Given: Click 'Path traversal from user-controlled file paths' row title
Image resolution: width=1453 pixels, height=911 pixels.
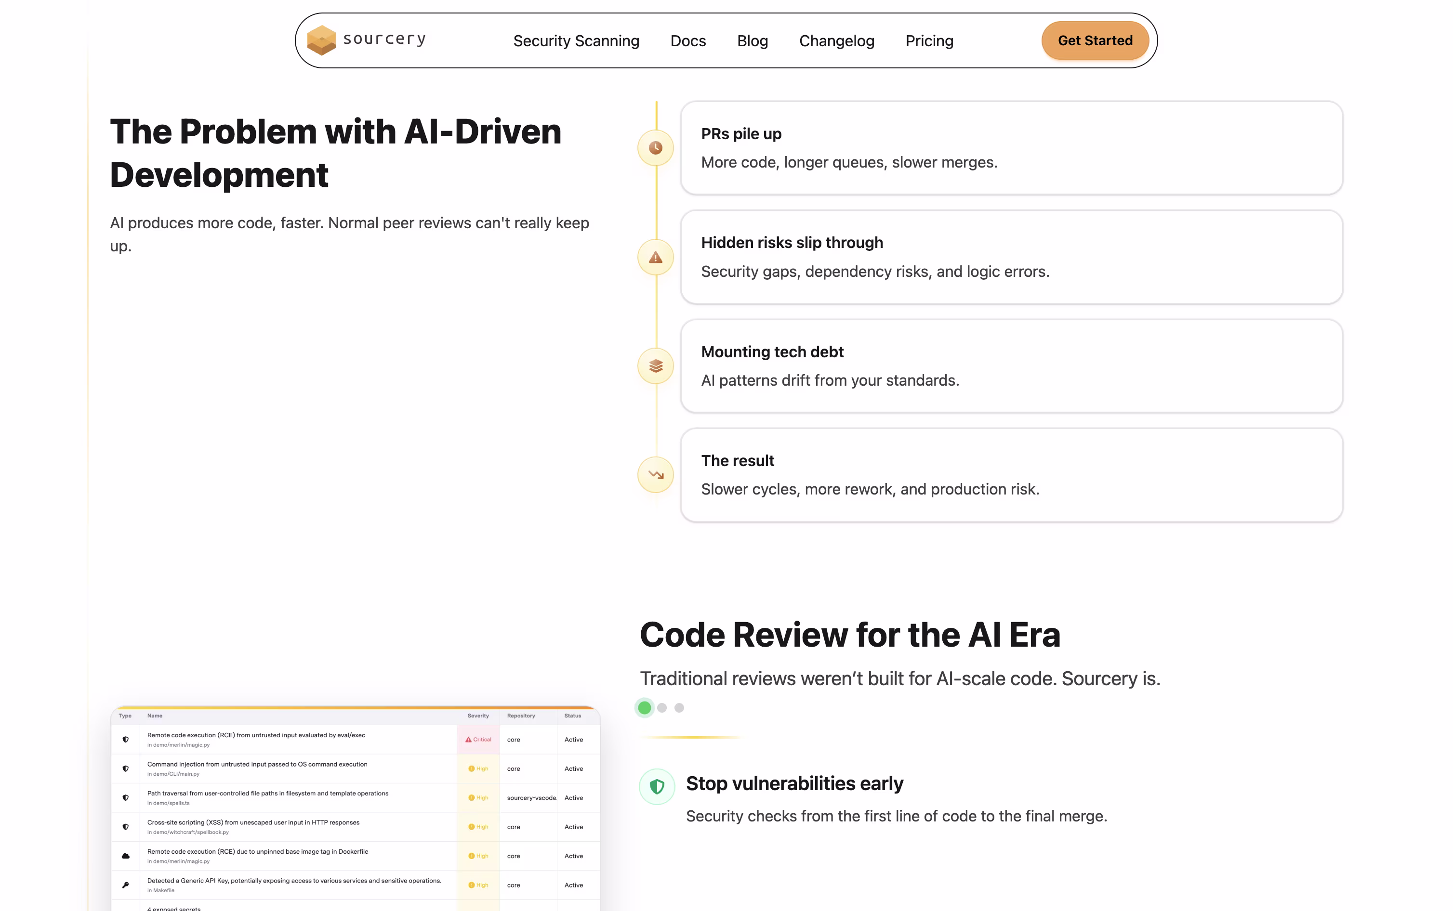Looking at the screenshot, I should pyautogui.click(x=267, y=793).
